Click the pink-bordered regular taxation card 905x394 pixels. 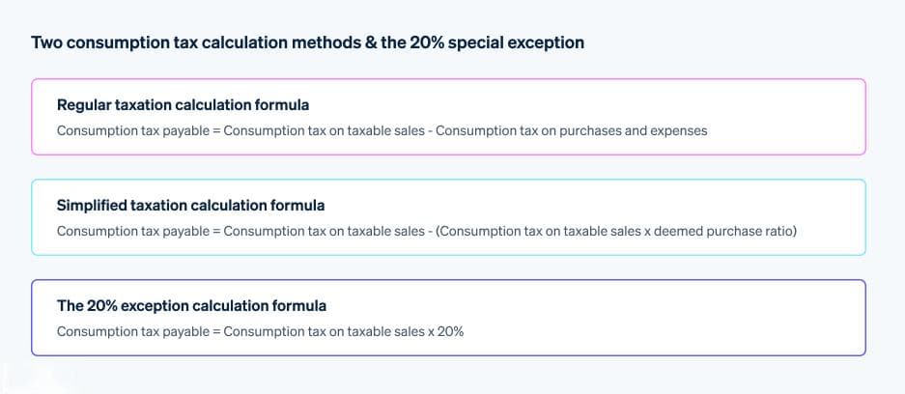point(448,117)
